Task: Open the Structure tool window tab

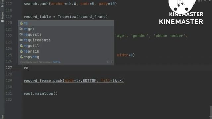Action: tap(2, 4)
